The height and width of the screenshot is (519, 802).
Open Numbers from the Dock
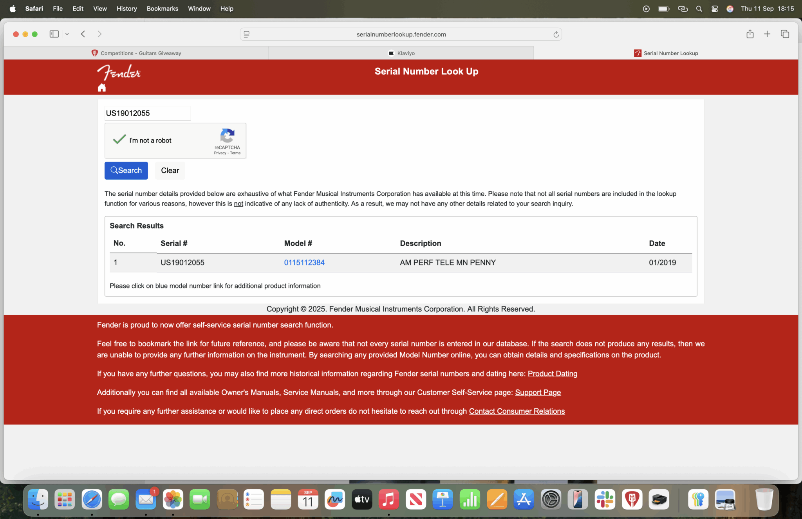point(470,499)
